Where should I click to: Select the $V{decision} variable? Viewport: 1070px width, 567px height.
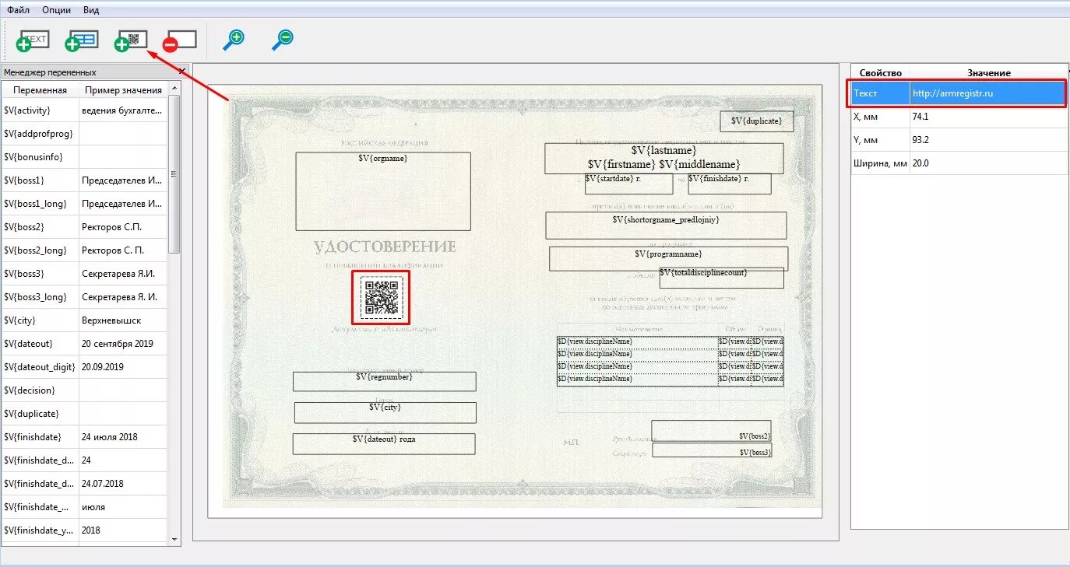tap(40, 390)
